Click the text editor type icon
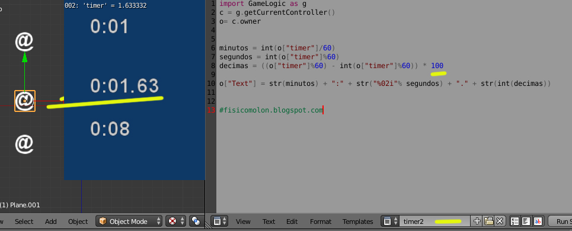 [x=217, y=221]
